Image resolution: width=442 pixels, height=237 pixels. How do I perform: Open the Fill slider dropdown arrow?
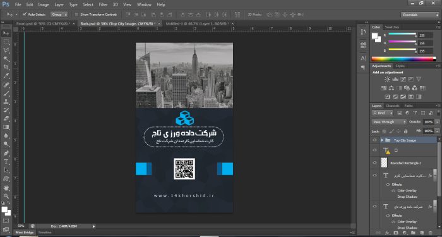[x=437, y=131]
